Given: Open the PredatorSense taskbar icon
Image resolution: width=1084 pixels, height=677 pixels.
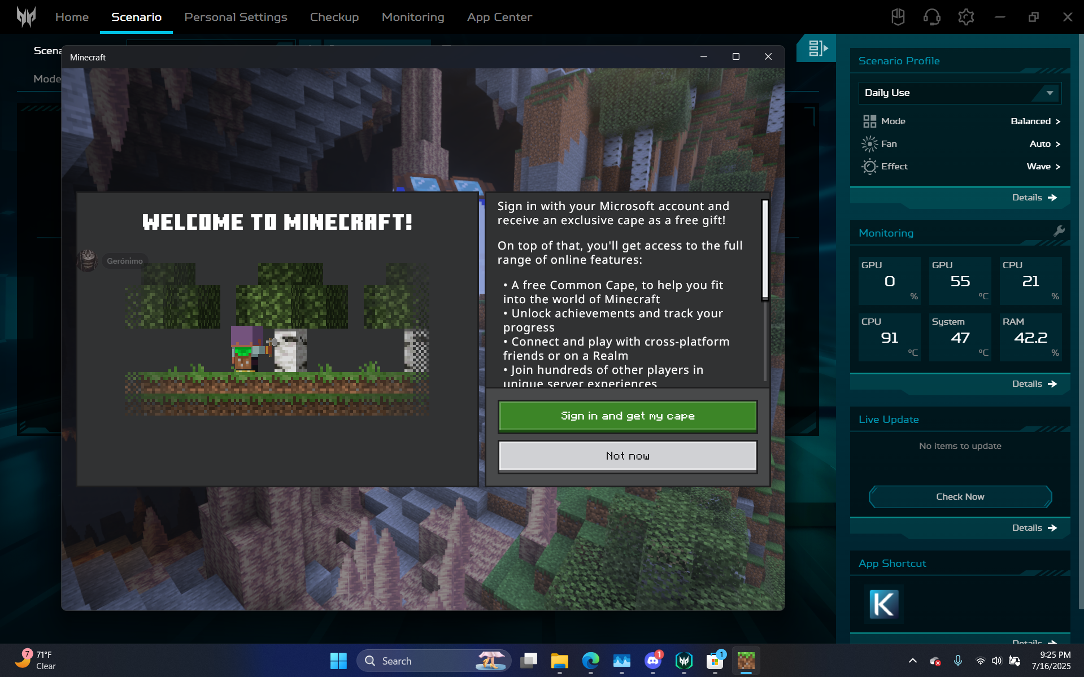Looking at the screenshot, I should [x=684, y=661].
